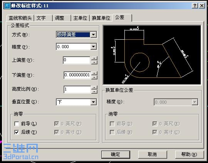Screen dimensions: 208x163
Task: Open the 主单位 tab
Action: point(81,18)
